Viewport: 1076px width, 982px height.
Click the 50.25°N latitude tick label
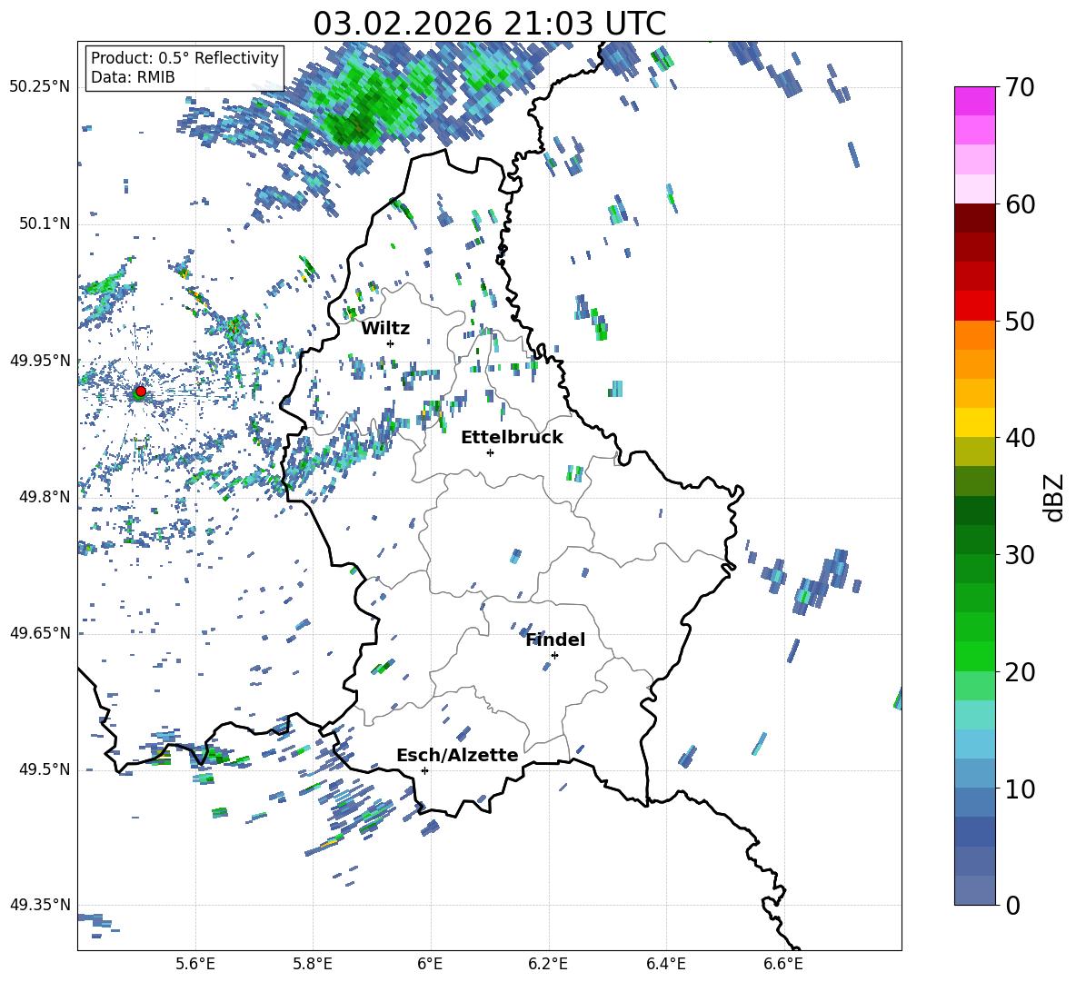click(40, 87)
